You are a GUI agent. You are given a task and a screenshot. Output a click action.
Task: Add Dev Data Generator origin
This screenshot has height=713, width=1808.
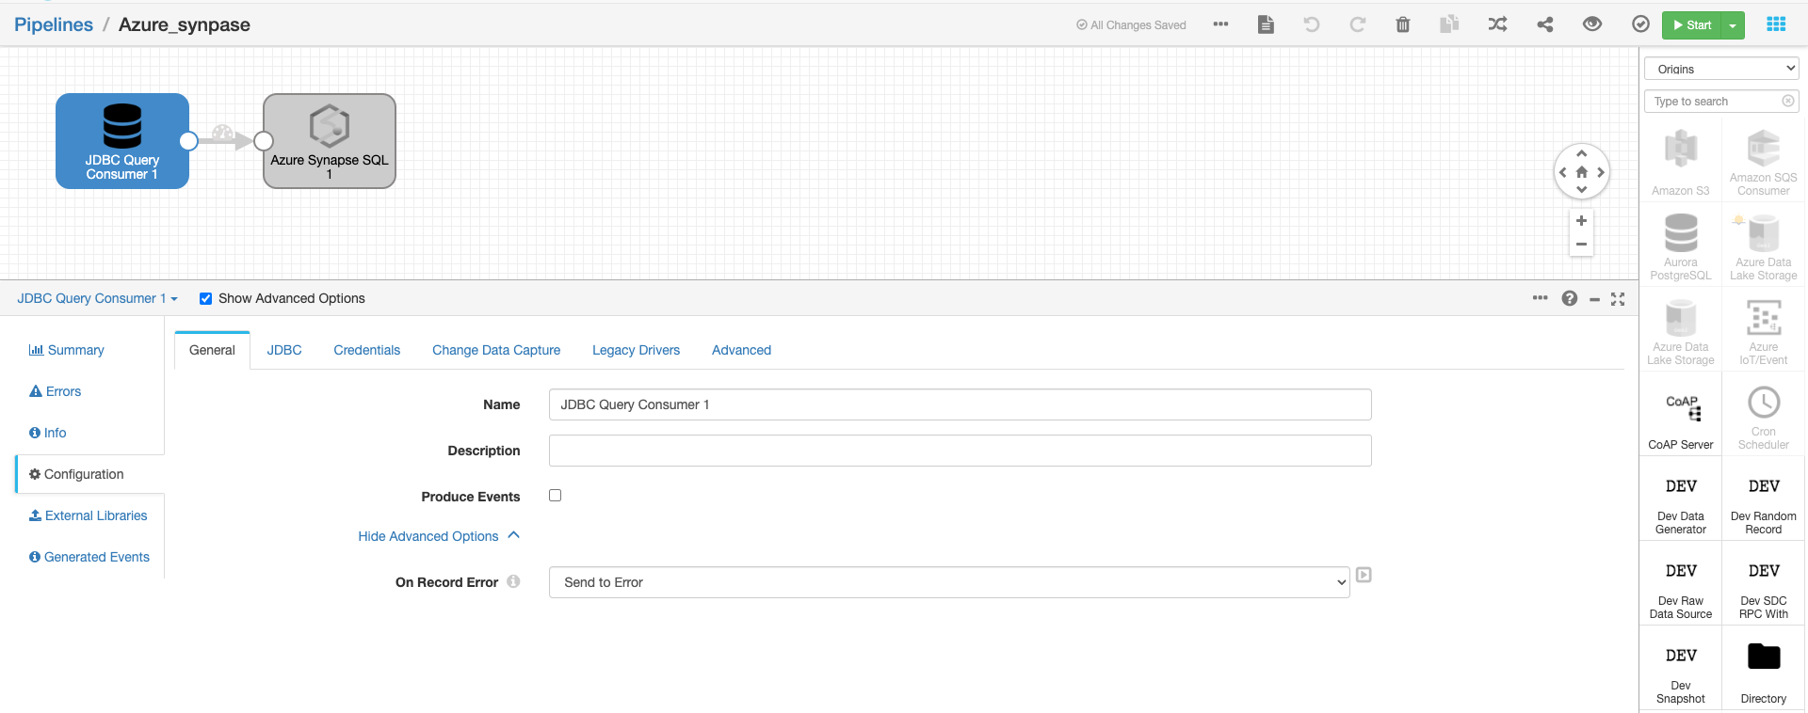pos(1681,499)
